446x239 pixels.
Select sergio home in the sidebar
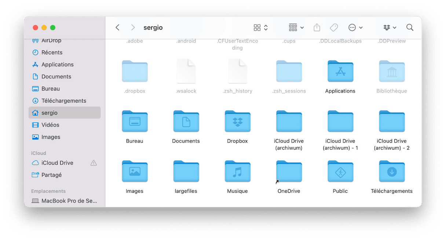click(x=64, y=113)
